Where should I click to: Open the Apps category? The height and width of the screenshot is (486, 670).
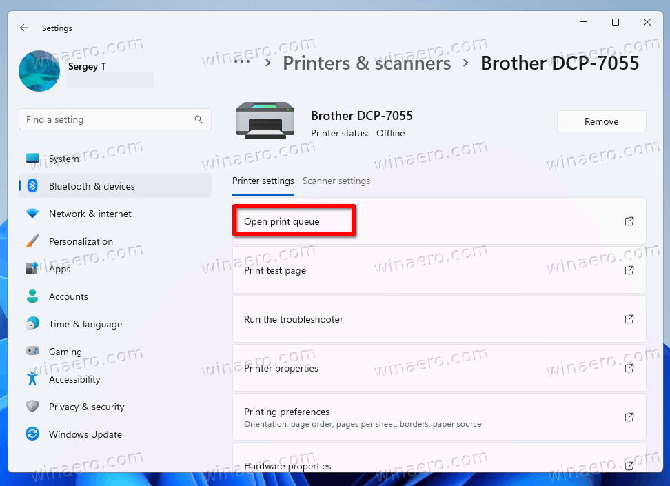[x=115, y=269]
